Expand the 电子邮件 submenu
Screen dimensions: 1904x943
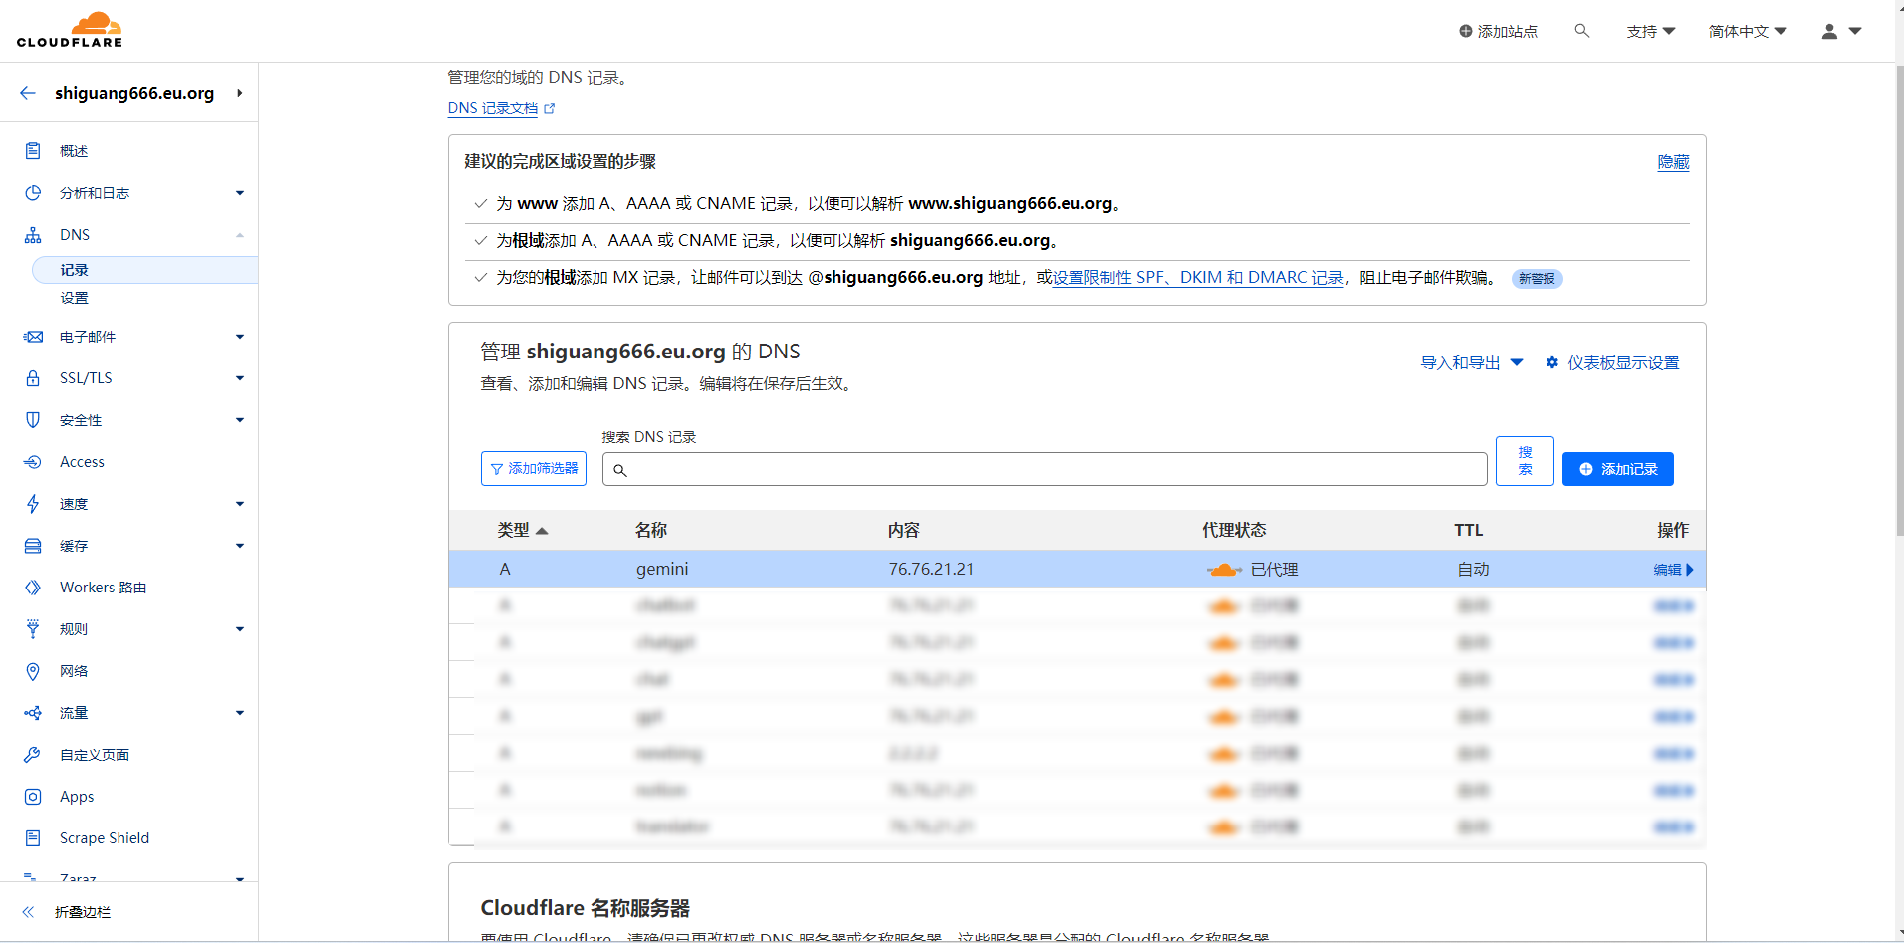pos(240,337)
